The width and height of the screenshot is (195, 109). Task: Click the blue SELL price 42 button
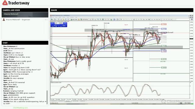55,25
